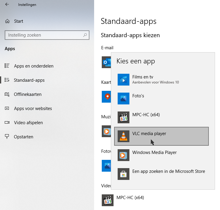This screenshot has width=220, height=210.
Task: Open the Start home icon
Action: click(7, 21)
